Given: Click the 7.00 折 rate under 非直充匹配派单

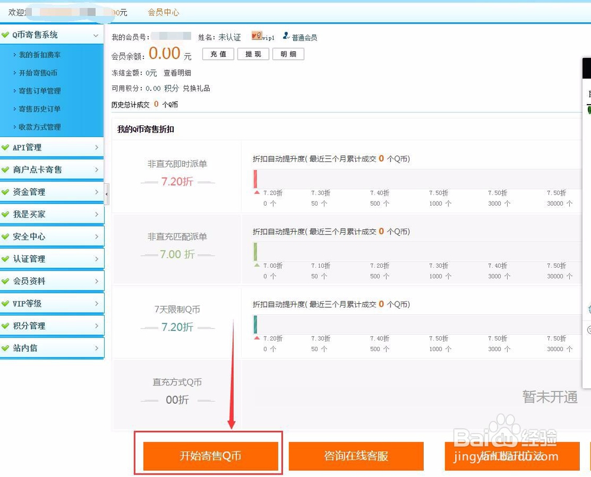Looking at the screenshot, I should click(x=177, y=255).
